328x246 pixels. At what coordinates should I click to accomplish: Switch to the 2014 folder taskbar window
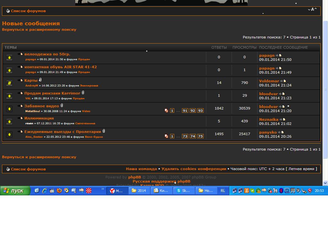pos(139,191)
